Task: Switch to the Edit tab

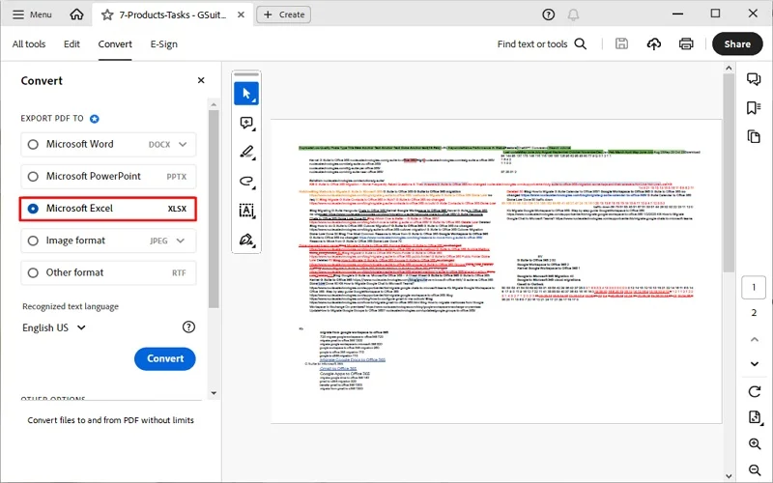Action: click(72, 43)
